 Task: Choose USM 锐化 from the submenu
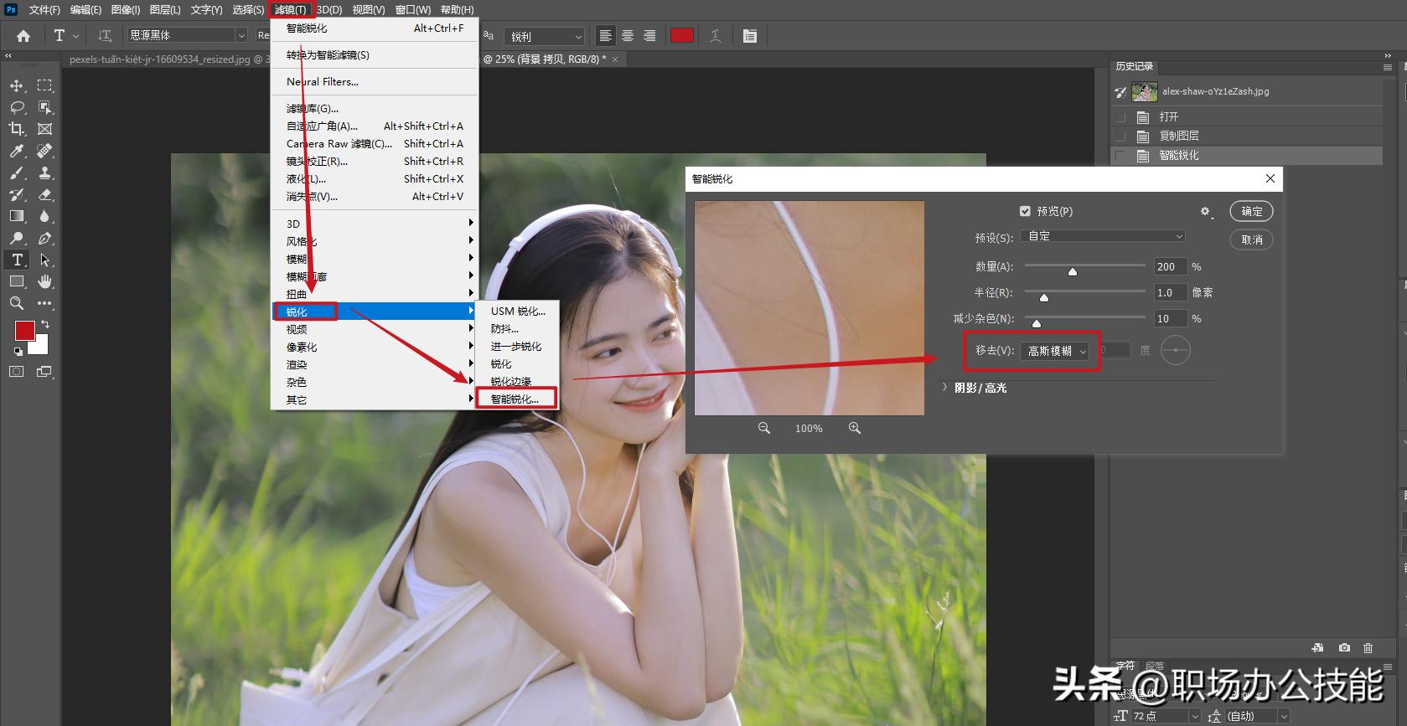[x=517, y=311]
